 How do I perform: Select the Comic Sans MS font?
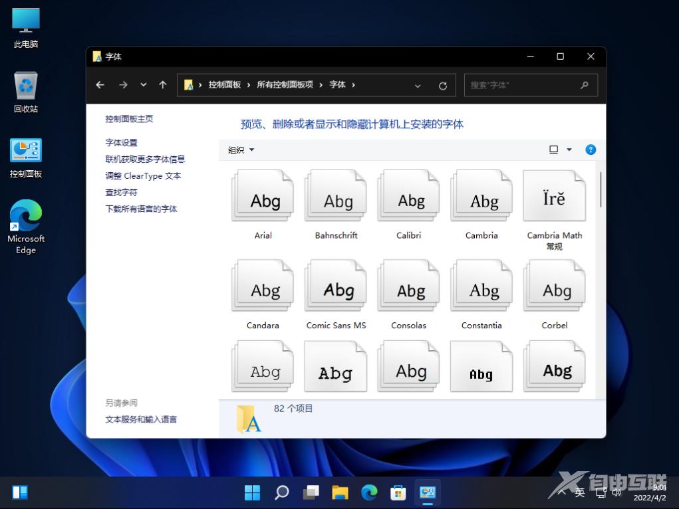tap(335, 285)
